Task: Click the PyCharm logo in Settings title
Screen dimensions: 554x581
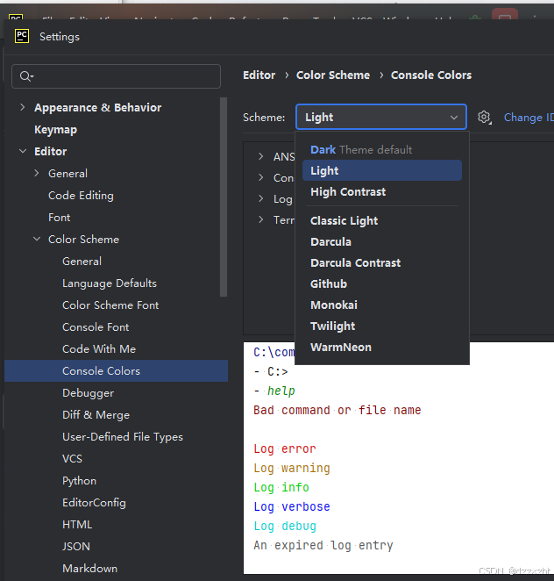Action: 22,36
